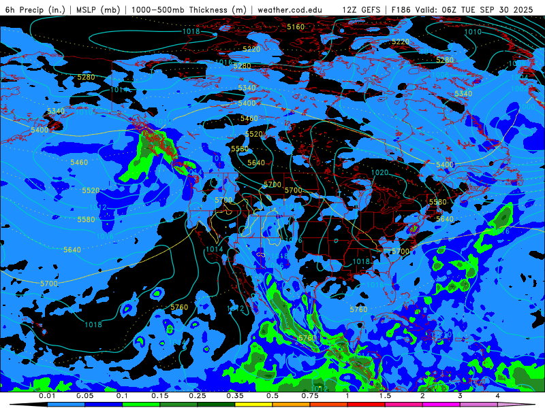Click the violet 3–4 legend swatch
The height and width of the screenshot is (408, 545).
coord(479,405)
